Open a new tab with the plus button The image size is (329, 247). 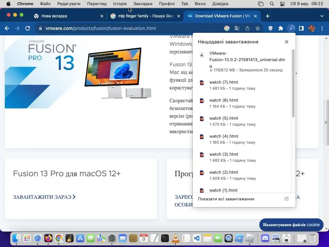coord(268,16)
